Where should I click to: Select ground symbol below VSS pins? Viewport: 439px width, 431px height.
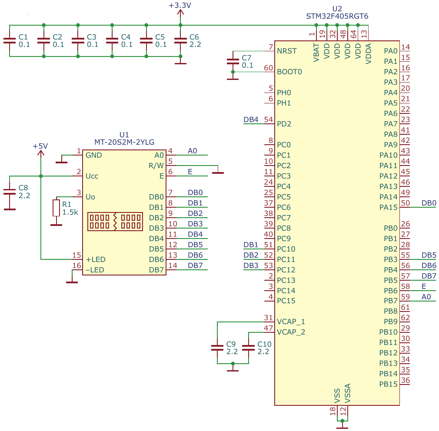pos(343,426)
